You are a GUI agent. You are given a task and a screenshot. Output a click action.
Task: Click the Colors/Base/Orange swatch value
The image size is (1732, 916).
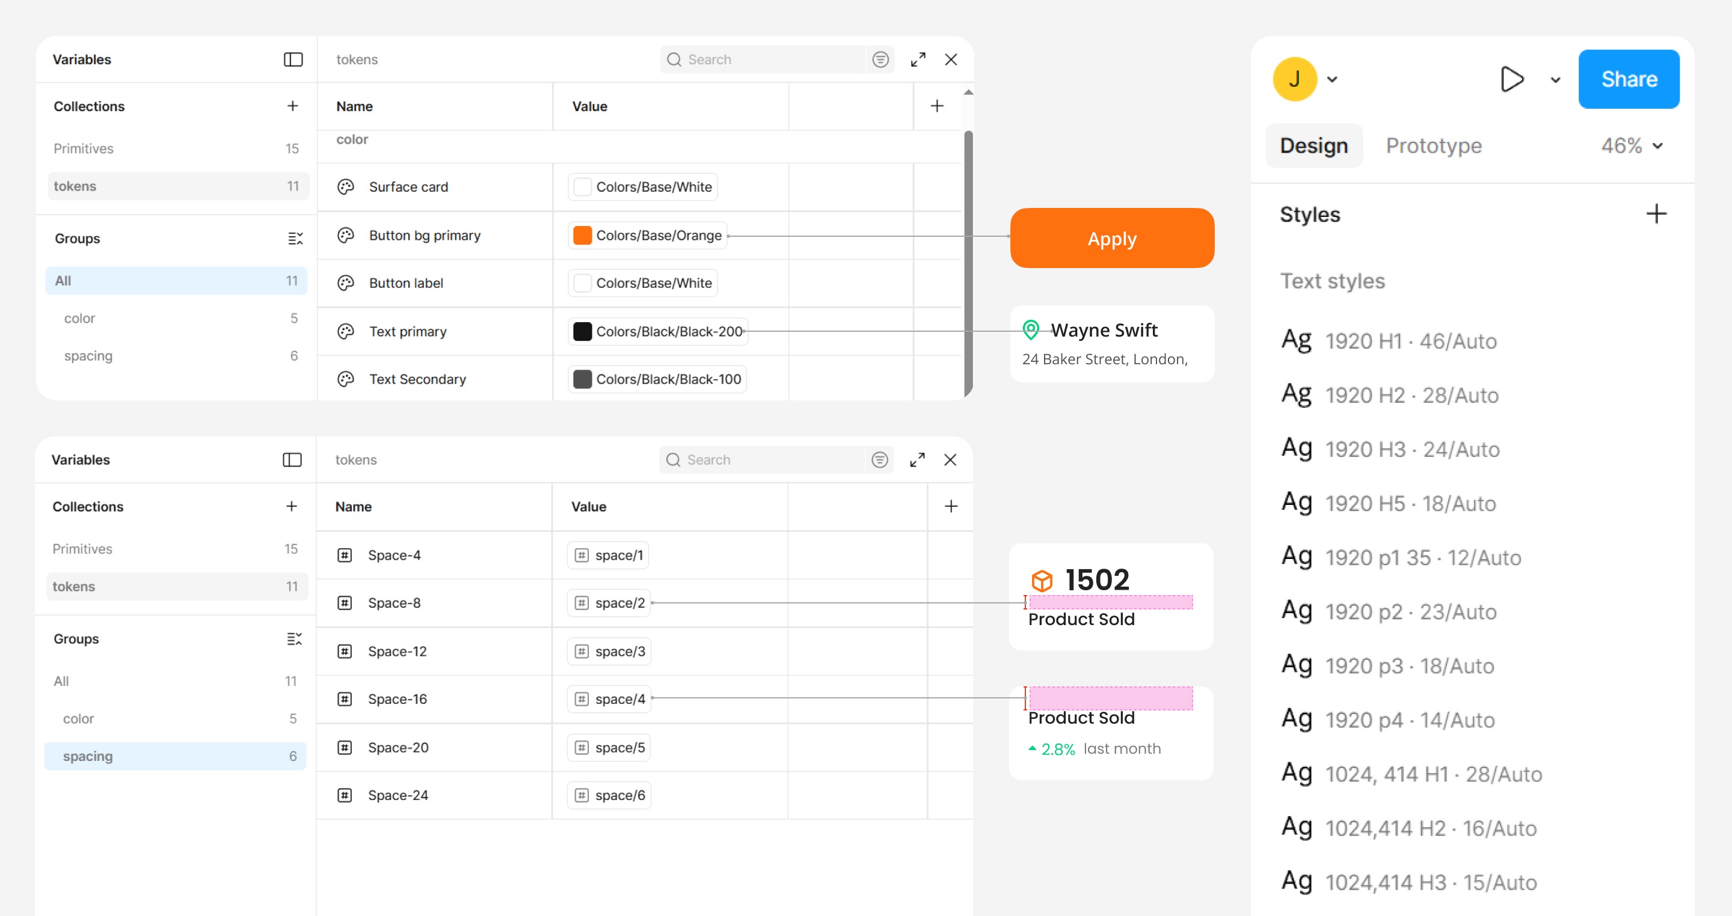pyautogui.click(x=648, y=235)
